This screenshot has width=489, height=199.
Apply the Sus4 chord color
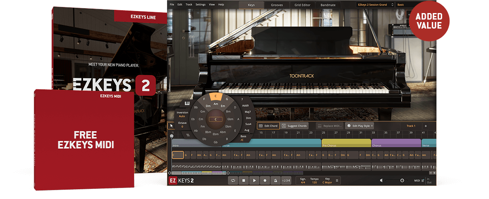pos(248,124)
